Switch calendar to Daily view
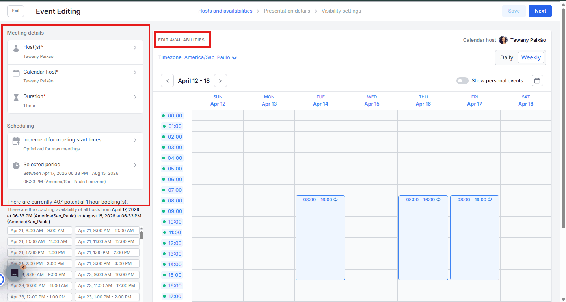Viewport: 566px width, 302px height. tap(506, 57)
